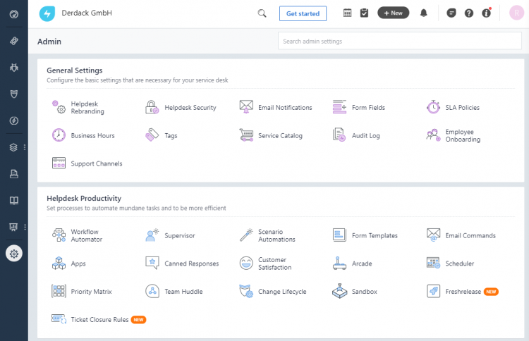Open the tasks clipboard checkmark icon

point(364,13)
